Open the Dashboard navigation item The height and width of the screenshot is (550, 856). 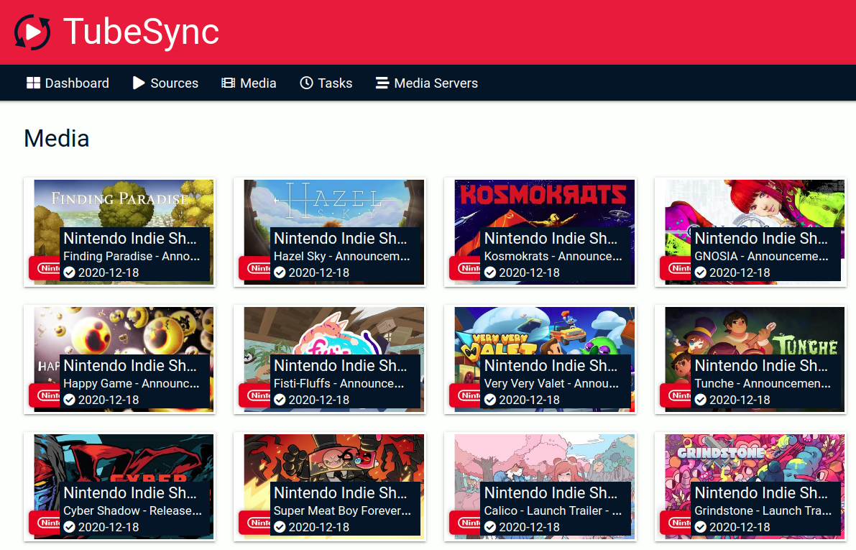[68, 83]
